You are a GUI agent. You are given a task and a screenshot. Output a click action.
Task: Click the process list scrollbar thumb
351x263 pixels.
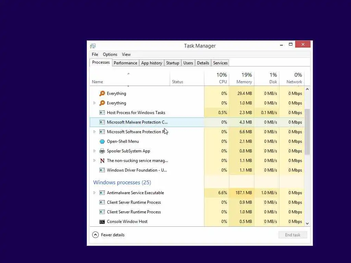click(x=307, y=132)
